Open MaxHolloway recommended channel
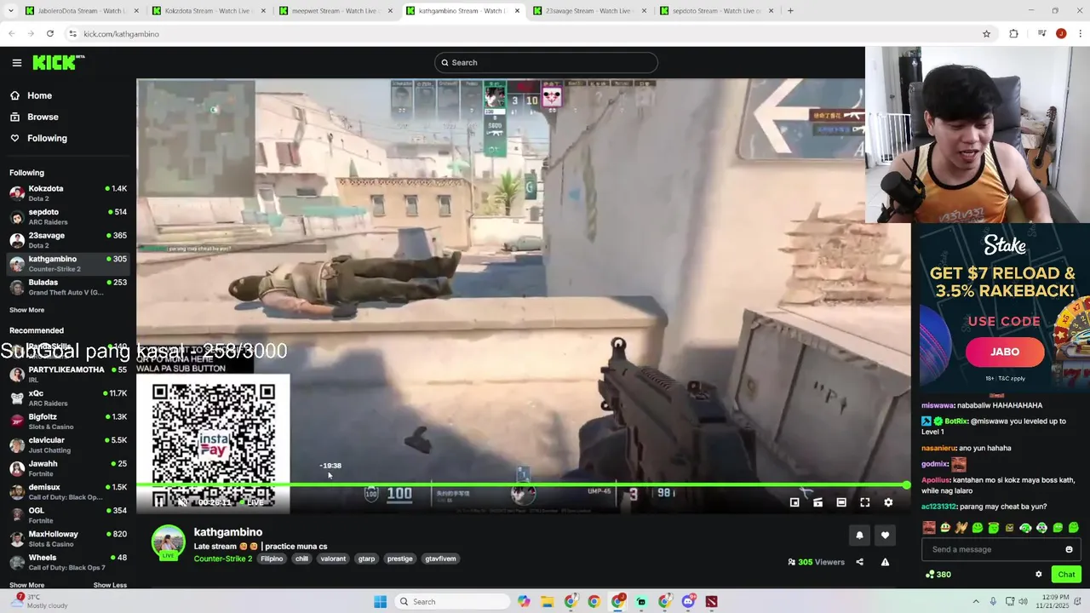This screenshot has height=613, width=1090. click(x=68, y=538)
